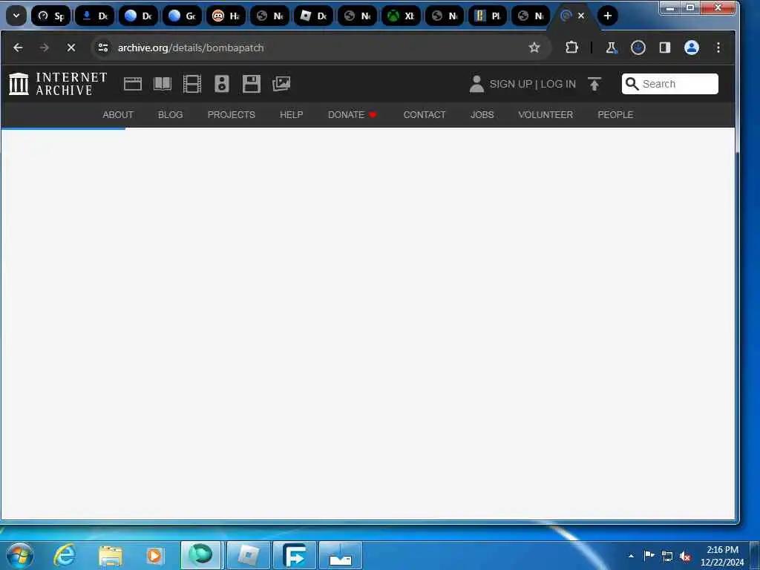Open the PEOPLE link
The width and height of the screenshot is (760, 570).
click(615, 115)
